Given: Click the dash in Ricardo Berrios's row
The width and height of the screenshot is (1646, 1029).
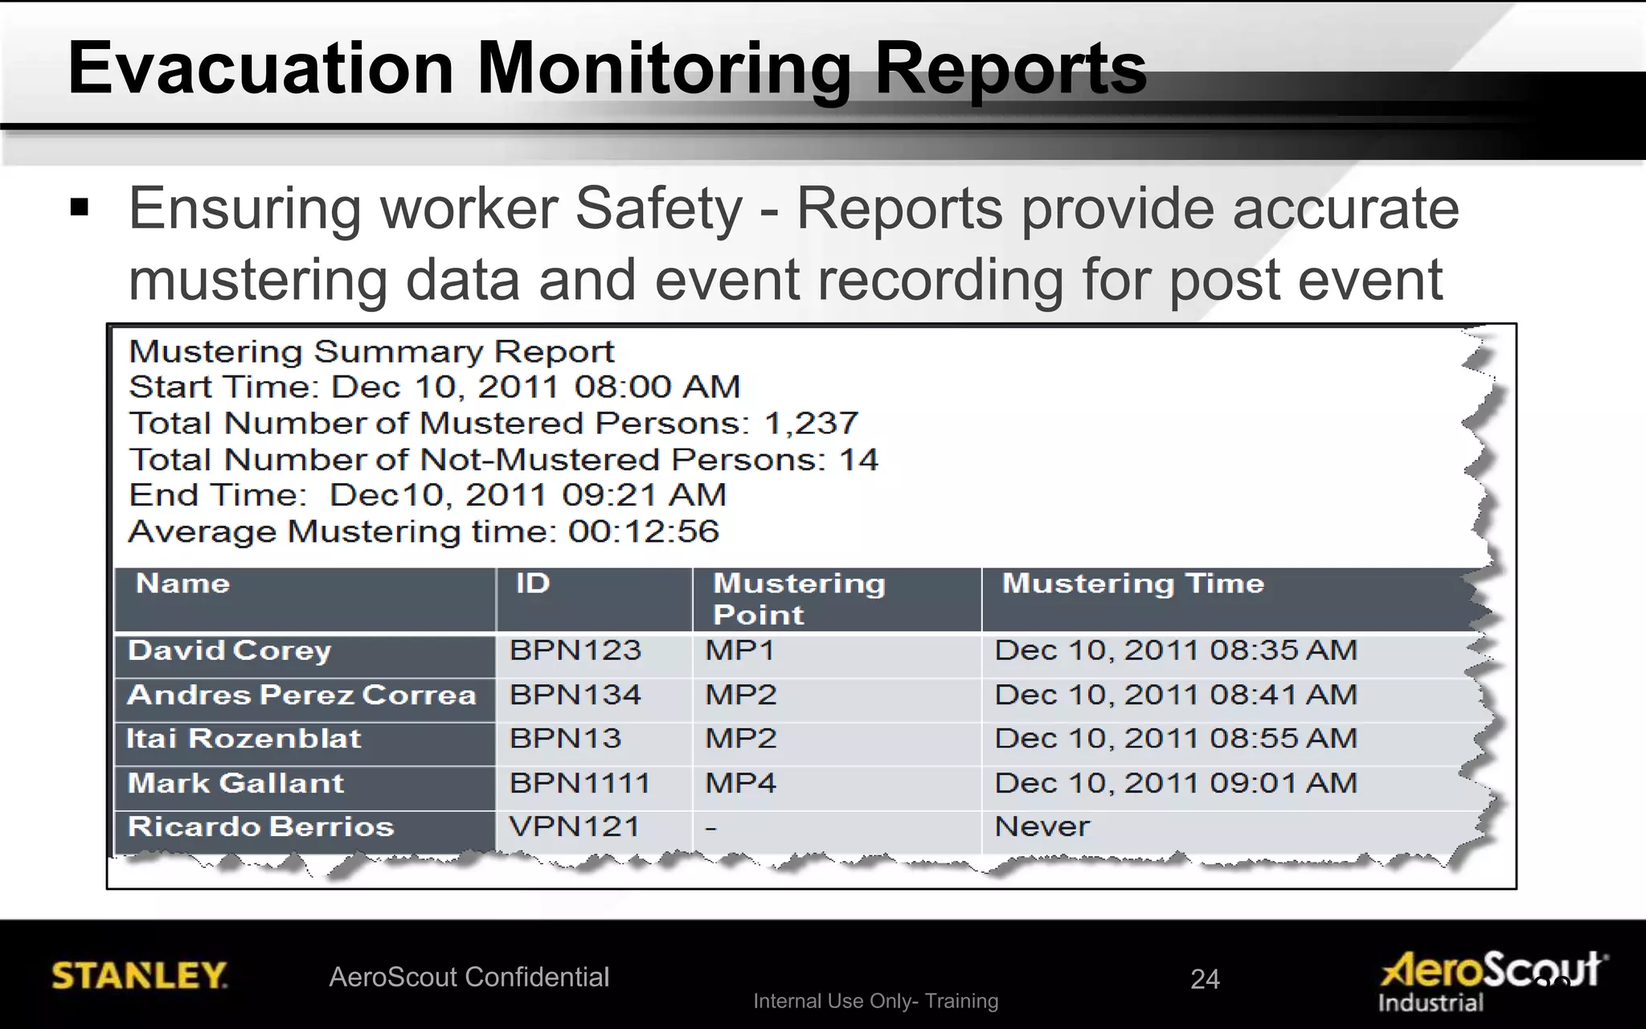Looking at the screenshot, I should 837,832.
